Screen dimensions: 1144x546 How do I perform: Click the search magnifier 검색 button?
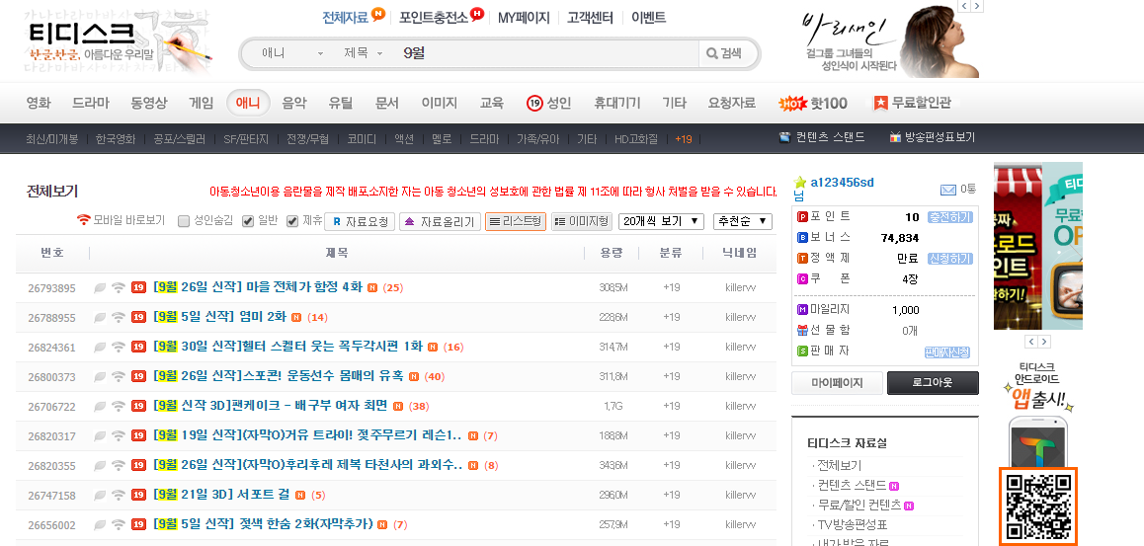721,53
